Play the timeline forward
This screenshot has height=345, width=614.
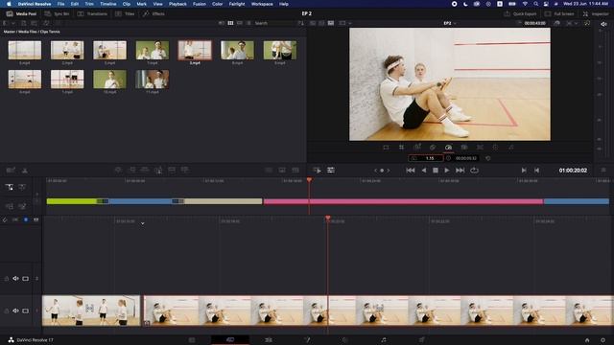tap(447, 171)
